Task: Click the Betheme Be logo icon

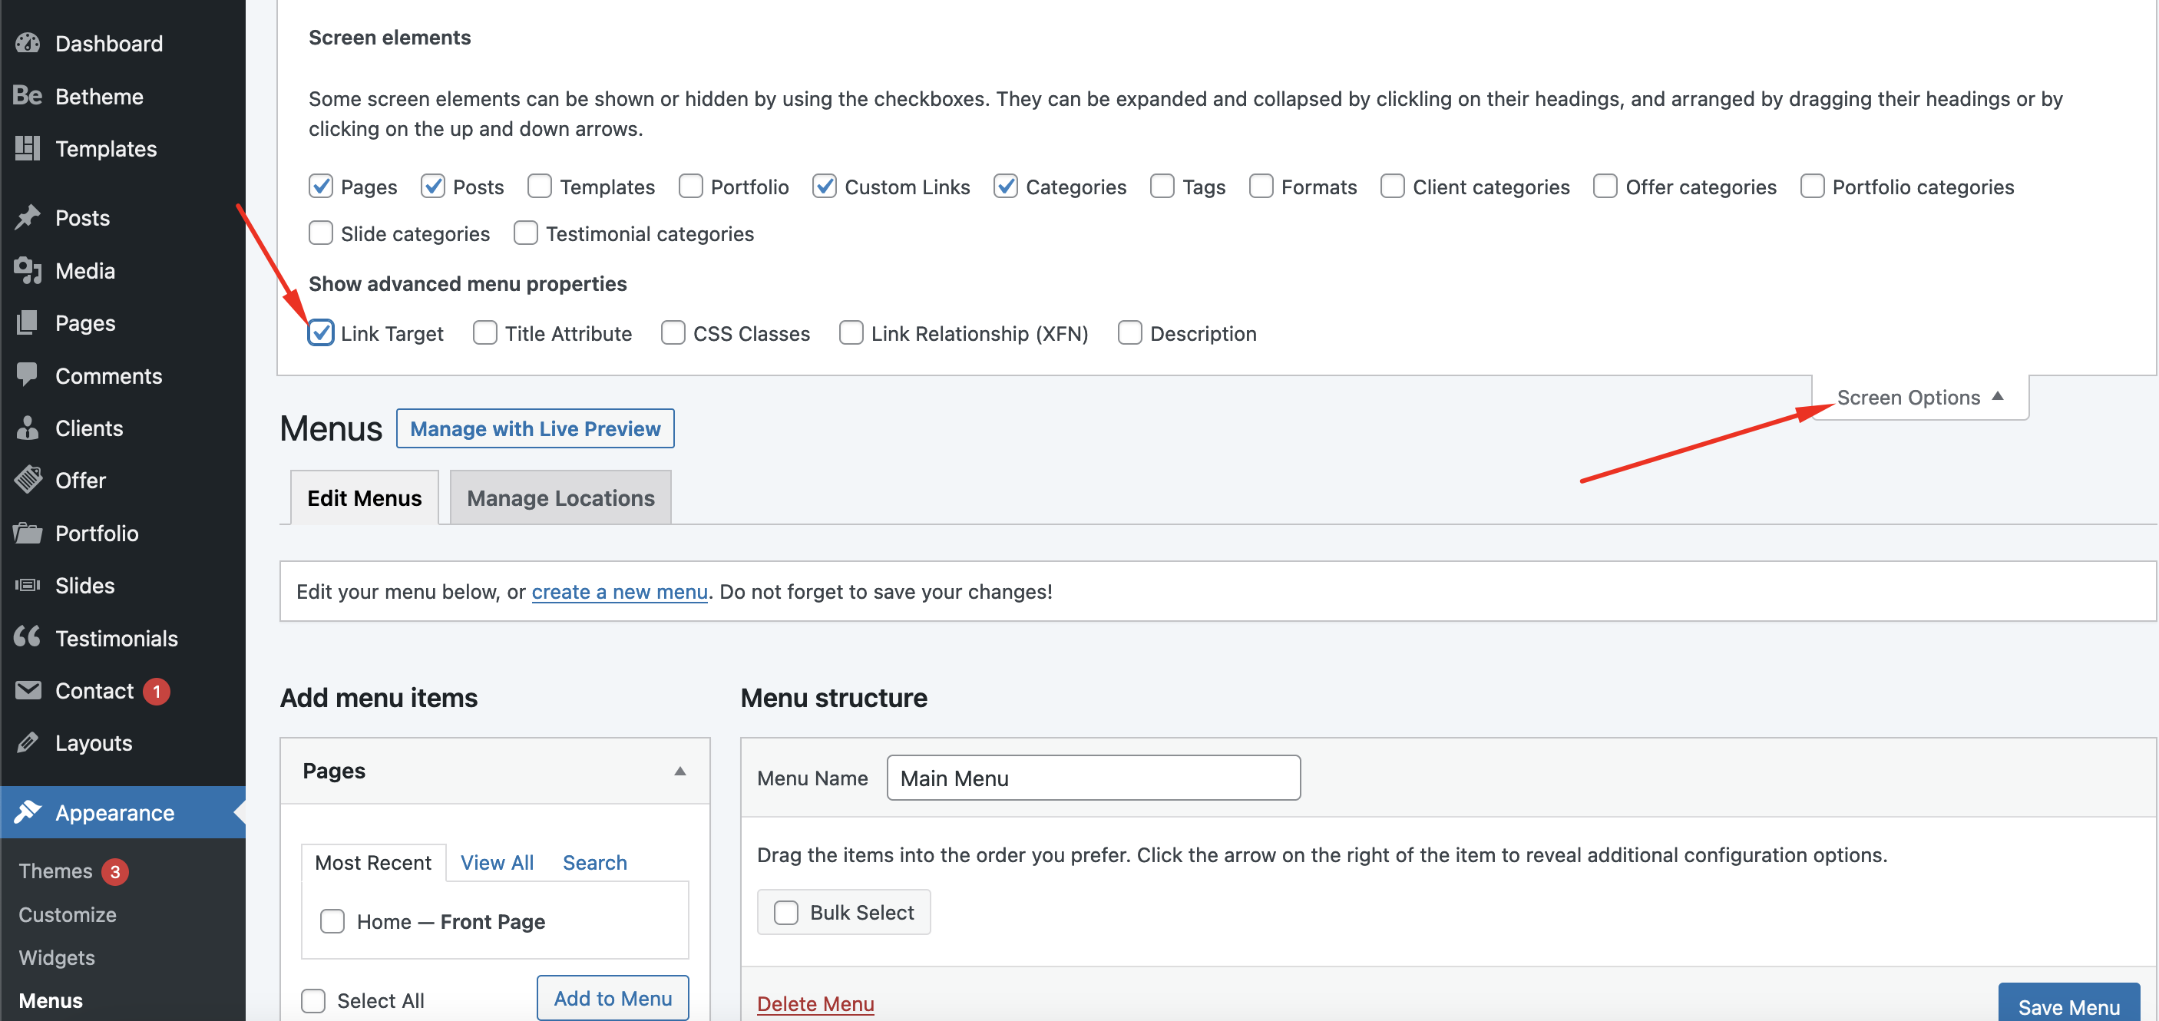Action: coord(28,95)
